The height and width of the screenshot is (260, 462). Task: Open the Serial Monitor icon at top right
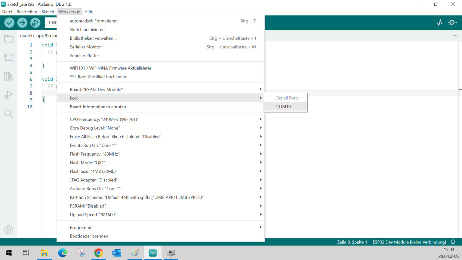452,23
